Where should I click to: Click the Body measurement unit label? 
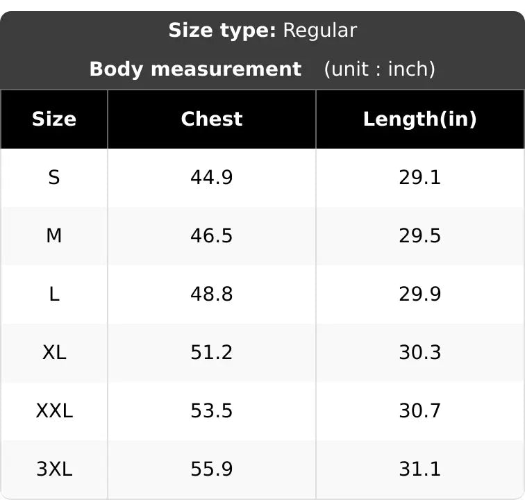380,69
